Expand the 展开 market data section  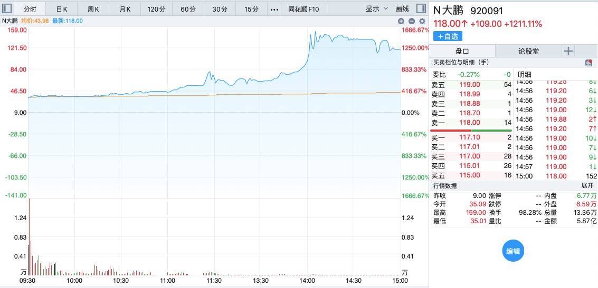click(x=587, y=186)
